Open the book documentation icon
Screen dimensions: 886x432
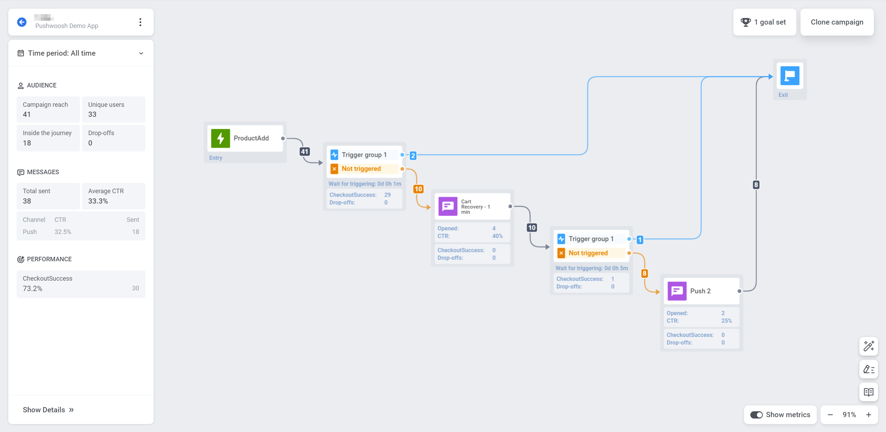coord(869,392)
